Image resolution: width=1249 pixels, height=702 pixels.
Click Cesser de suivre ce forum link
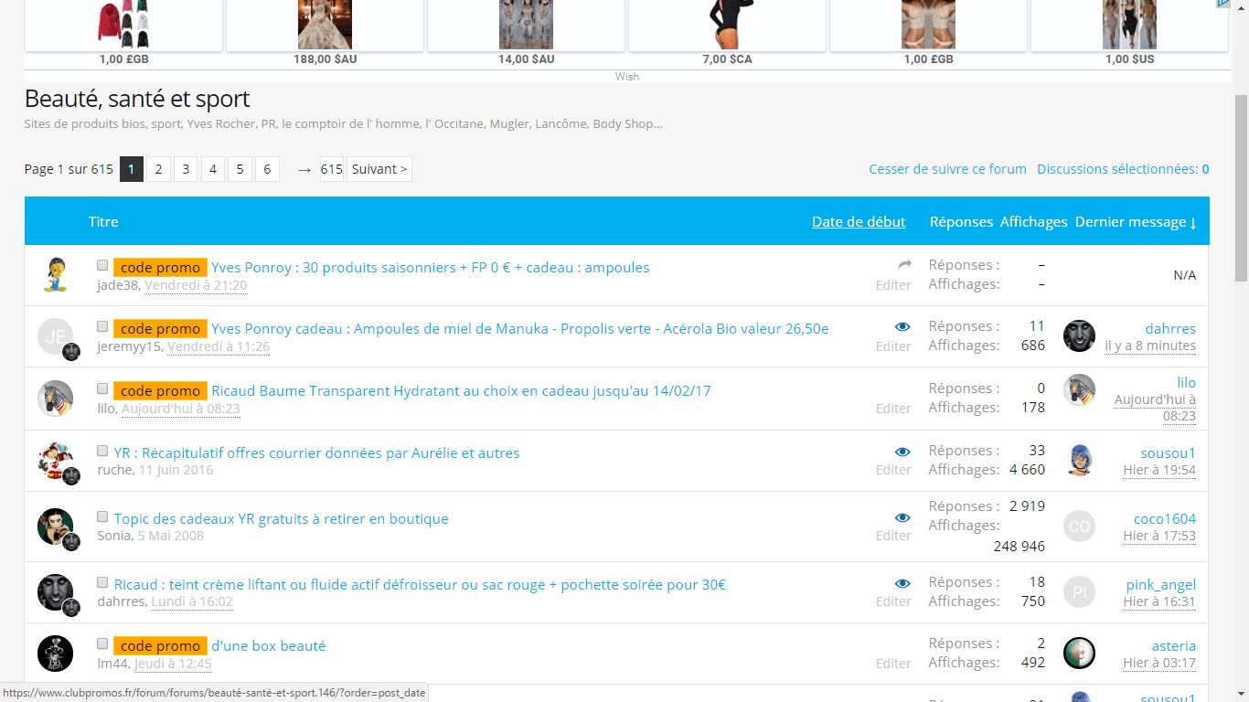[947, 169]
